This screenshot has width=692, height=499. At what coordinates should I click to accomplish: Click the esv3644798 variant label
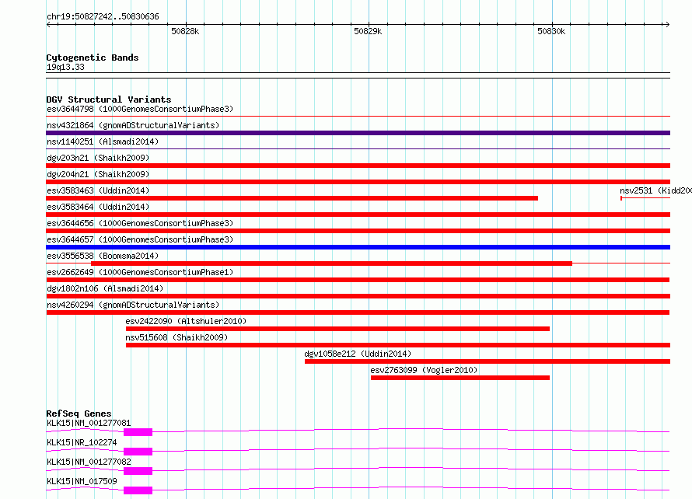click(140, 109)
